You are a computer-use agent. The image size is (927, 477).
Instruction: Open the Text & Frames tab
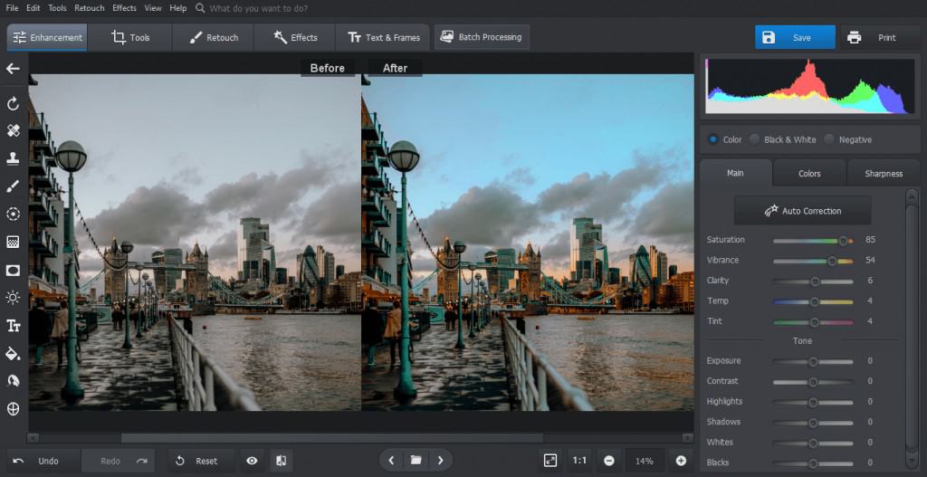coord(384,37)
